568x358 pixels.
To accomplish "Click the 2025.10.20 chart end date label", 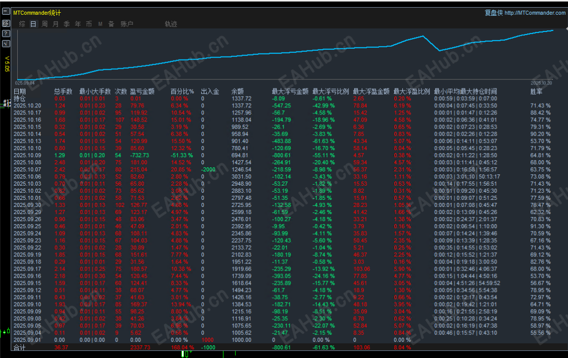I will coord(541,83).
